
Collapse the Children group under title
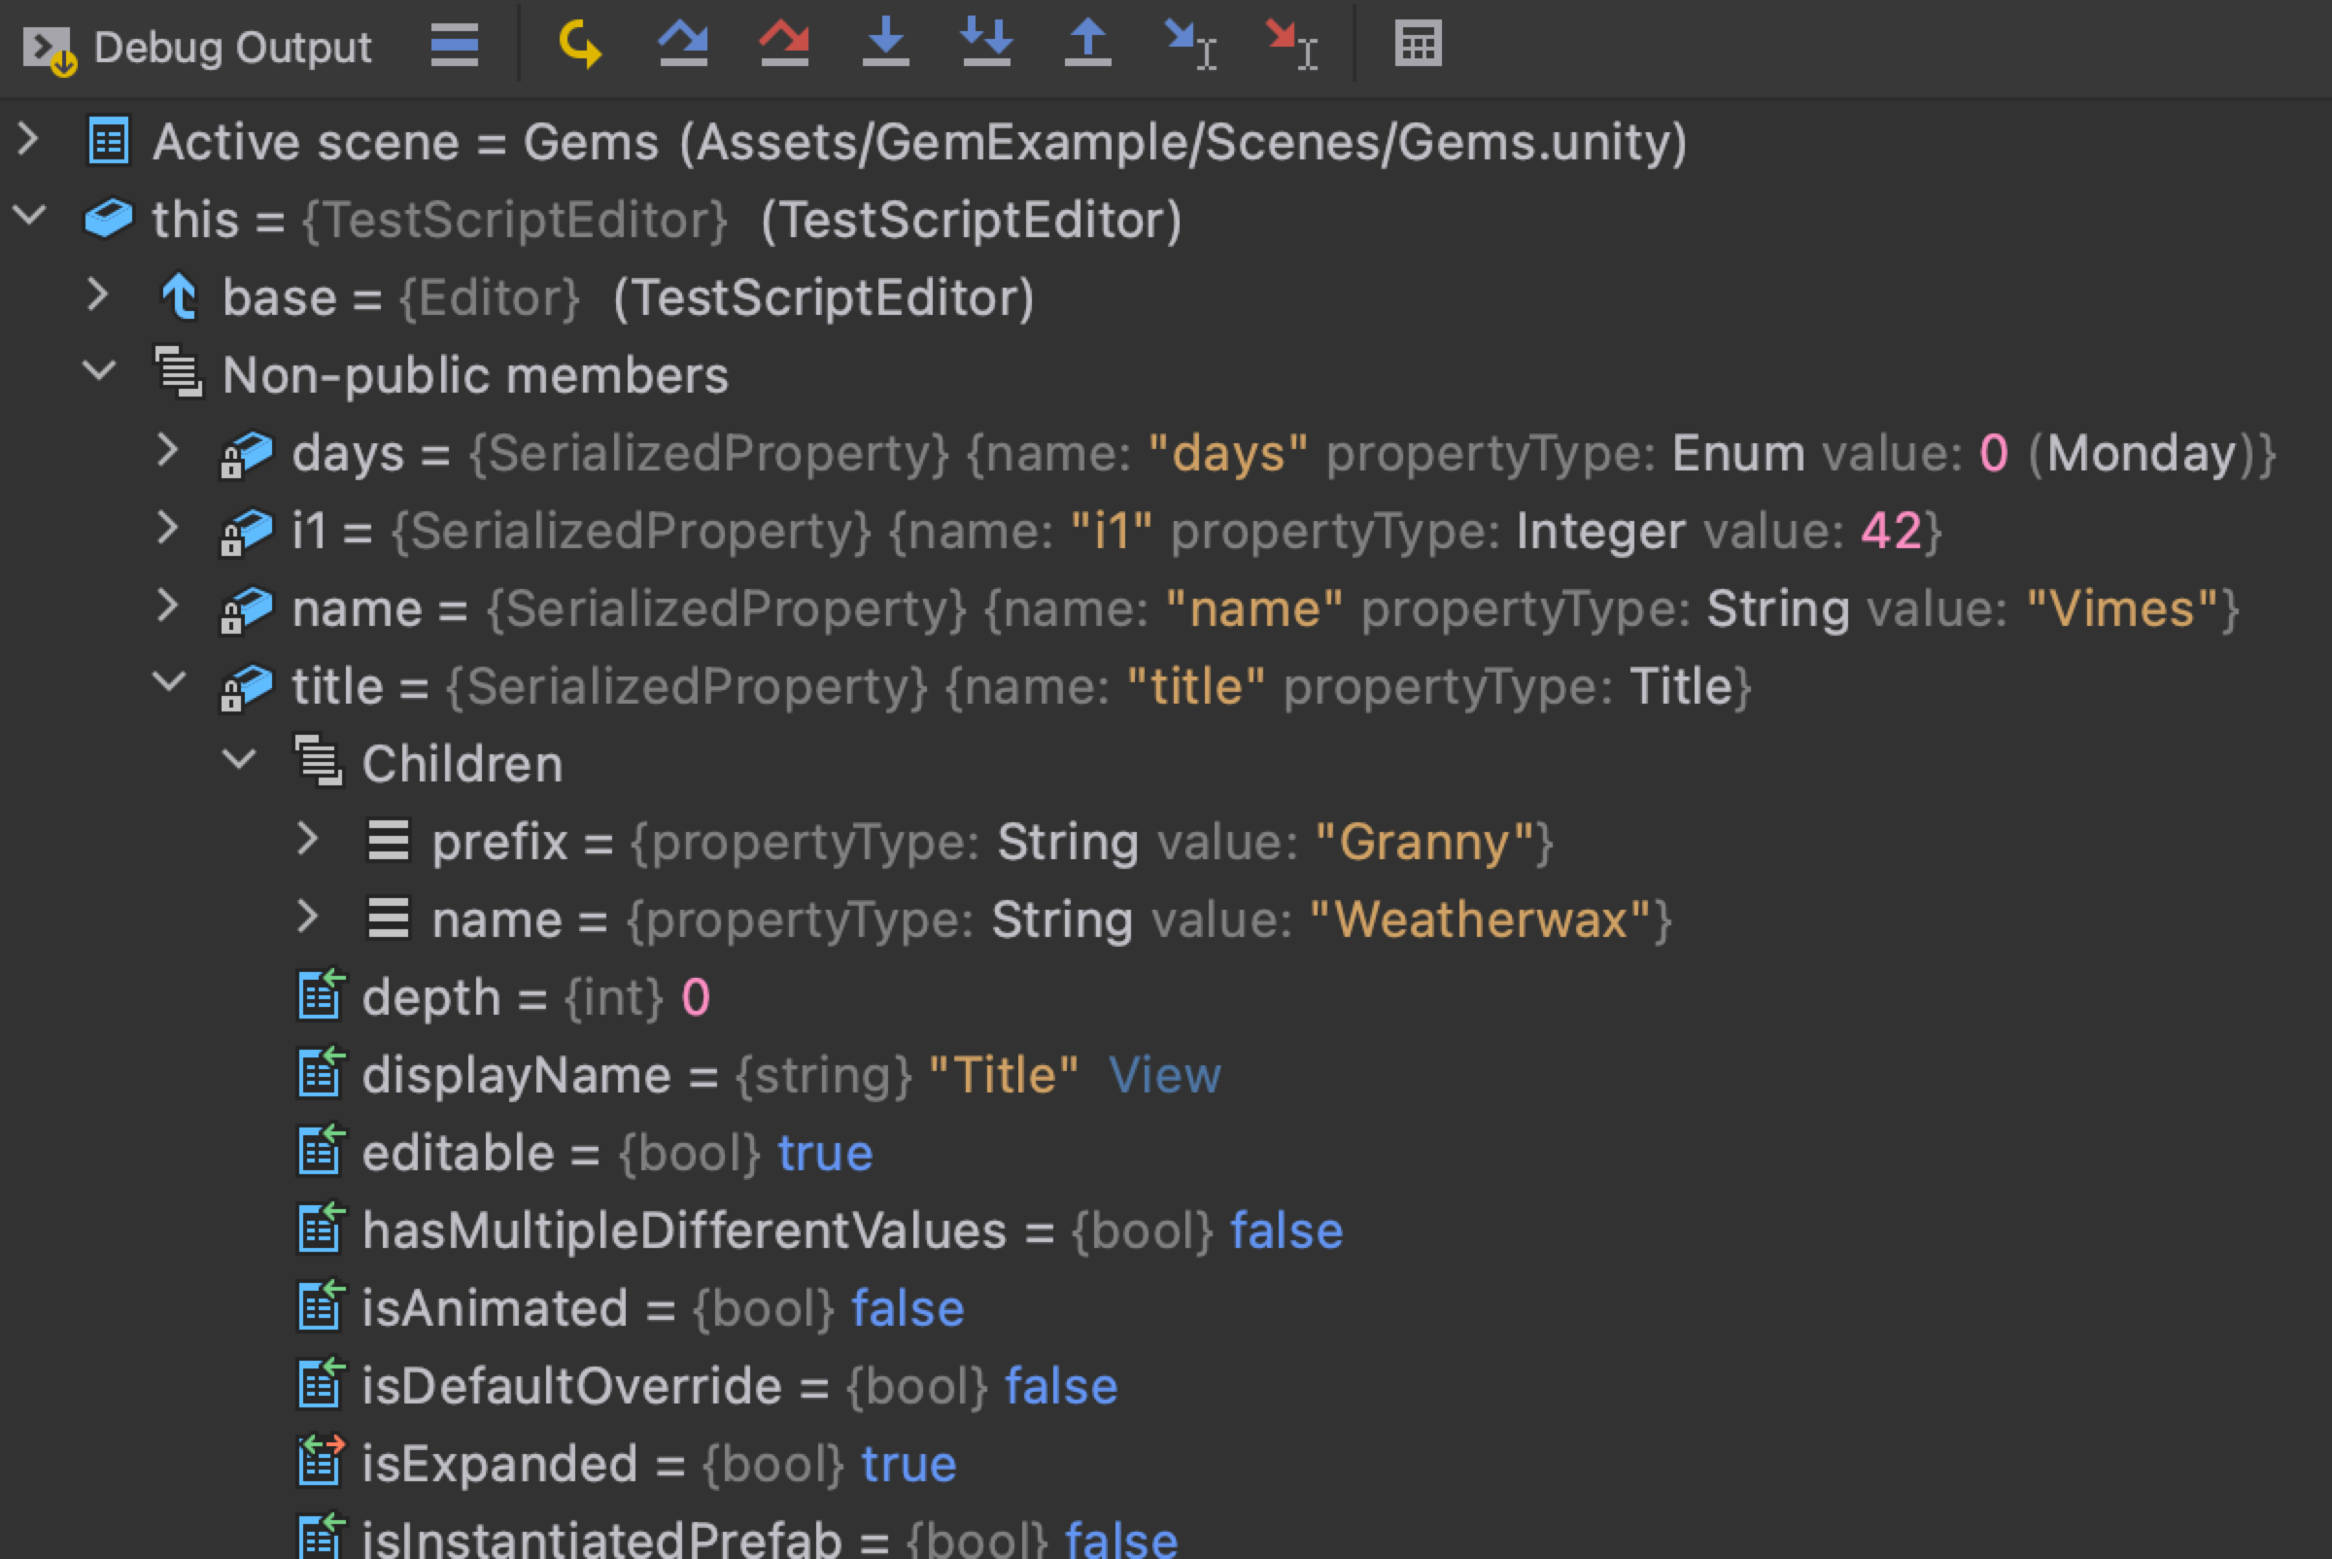239,761
